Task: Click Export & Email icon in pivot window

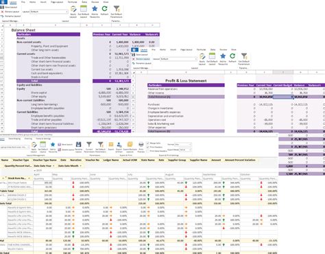Action: coord(119,145)
